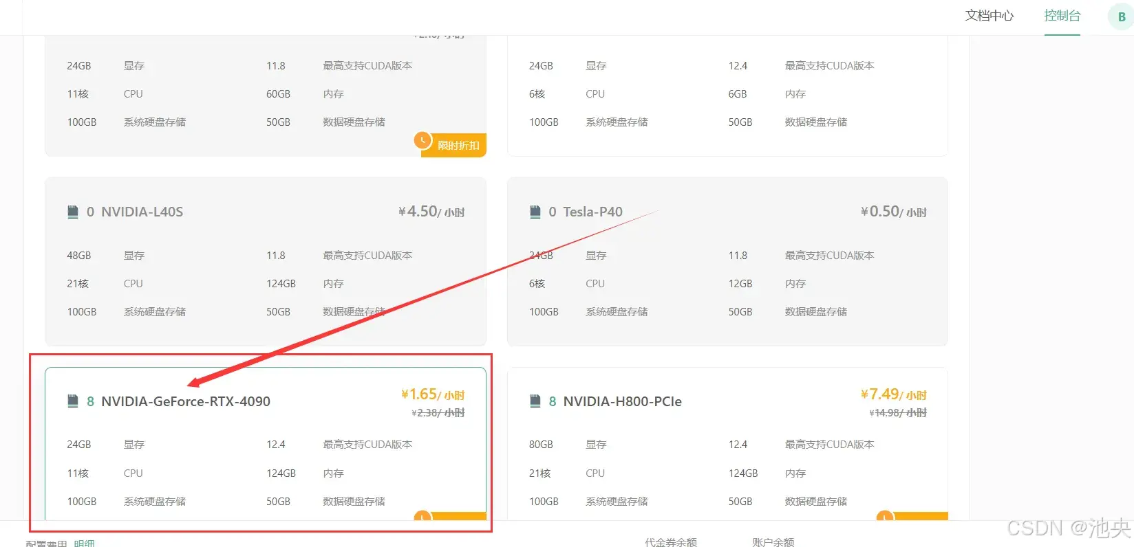
Task: Select the NVIDIA-L40S card title
Action: [x=142, y=212]
